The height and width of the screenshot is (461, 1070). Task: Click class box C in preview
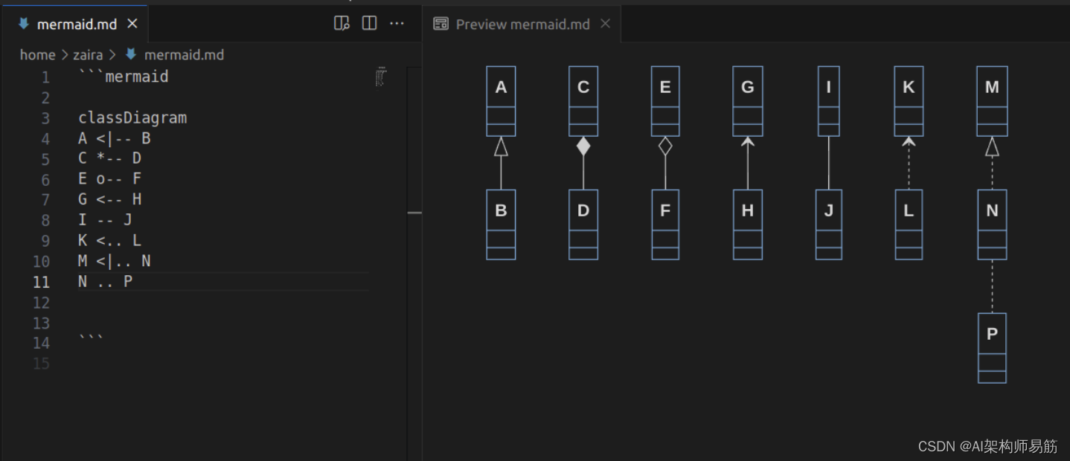pyautogui.click(x=583, y=101)
